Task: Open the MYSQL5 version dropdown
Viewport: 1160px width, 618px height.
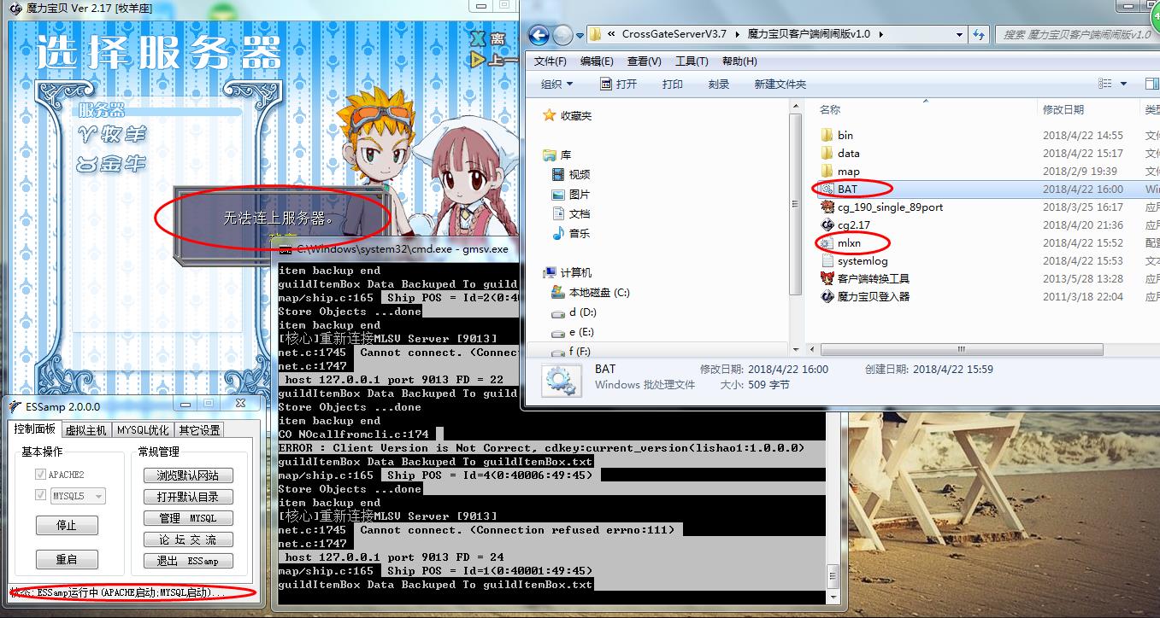Action: (x=98, y=496)
